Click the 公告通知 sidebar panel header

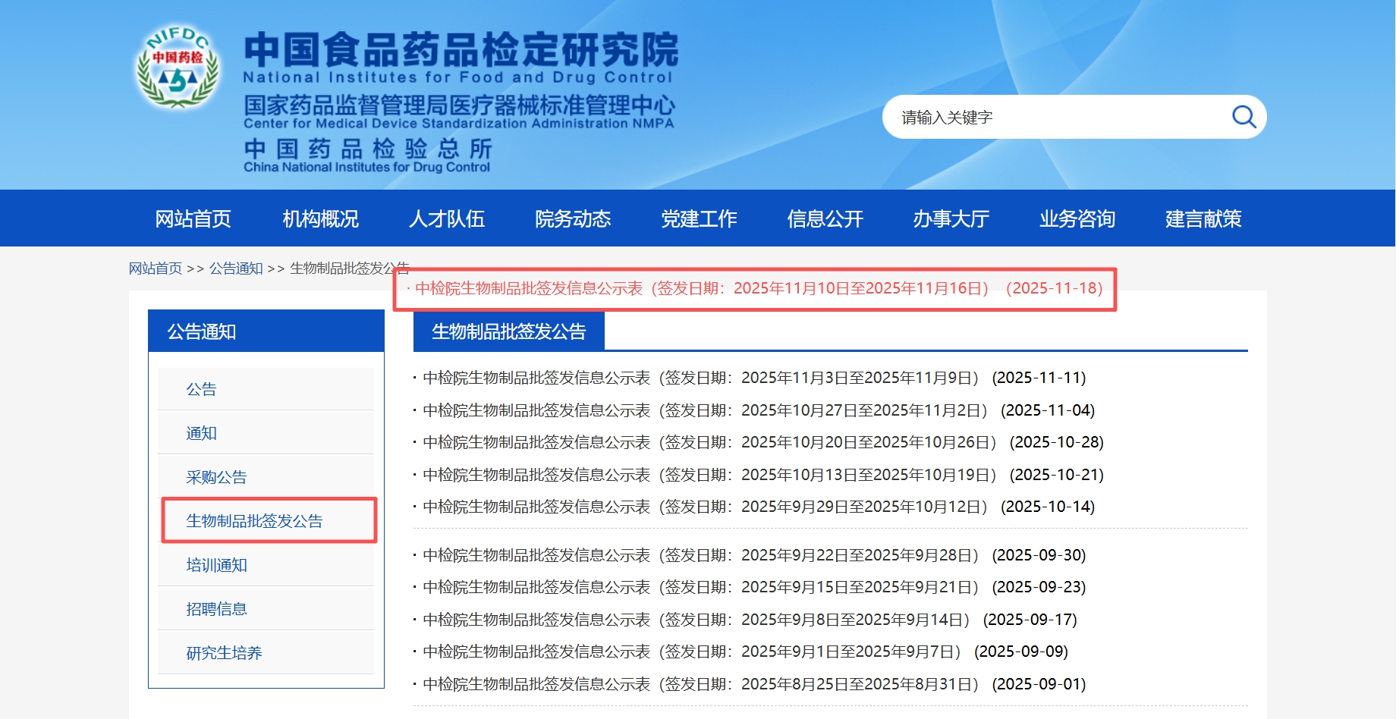tap(266, 331)
